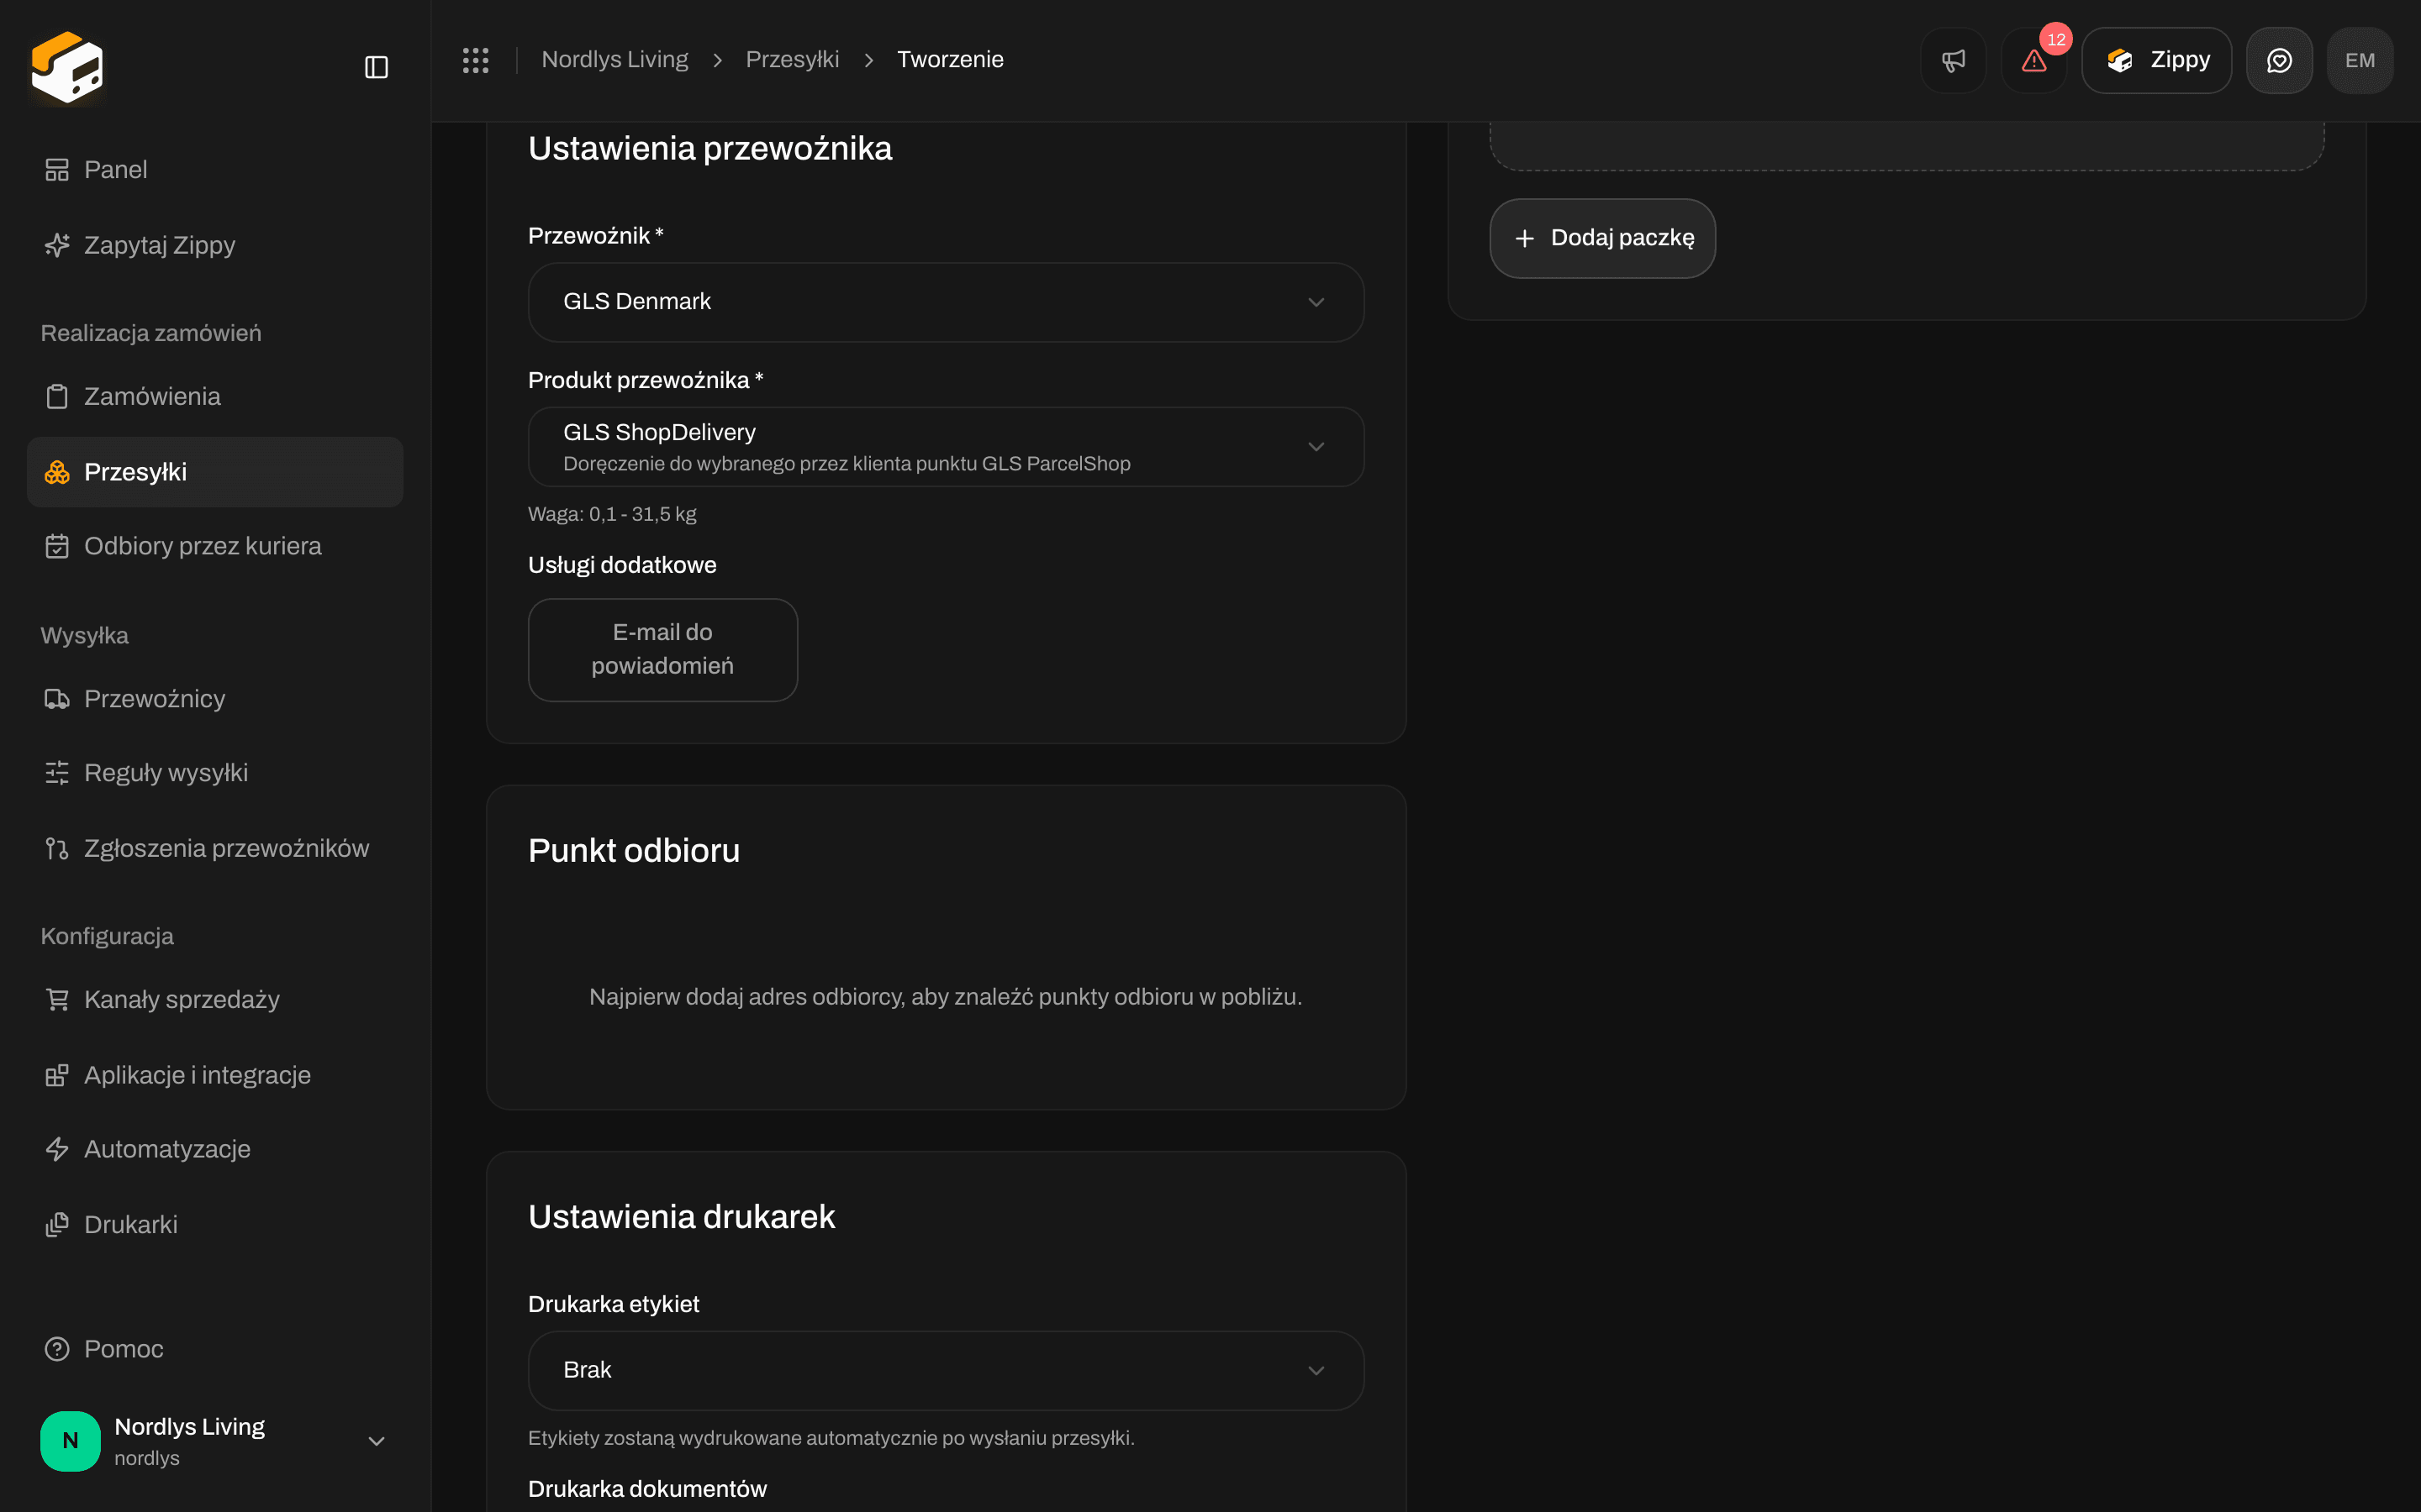The image size is (2421, 1512).
Task: Open Automatyzacje
Action: [215, 1149]
